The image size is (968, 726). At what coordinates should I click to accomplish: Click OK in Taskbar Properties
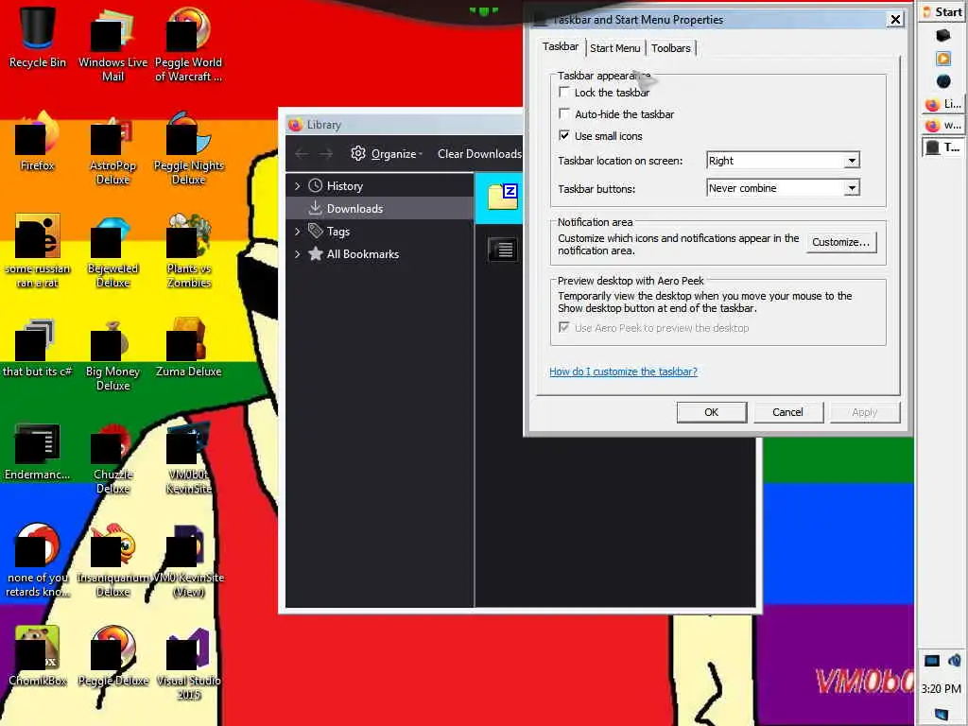(711, 412)
